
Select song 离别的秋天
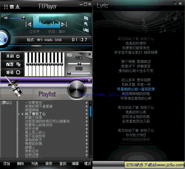(x=33, y=140)
